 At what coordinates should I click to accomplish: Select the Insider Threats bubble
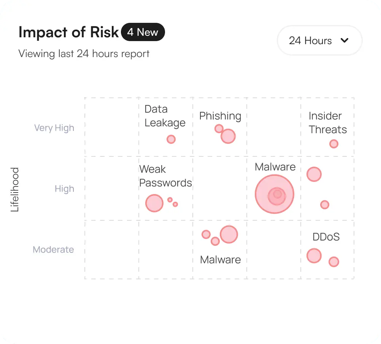pyautogui.click(x=333, y=144)
